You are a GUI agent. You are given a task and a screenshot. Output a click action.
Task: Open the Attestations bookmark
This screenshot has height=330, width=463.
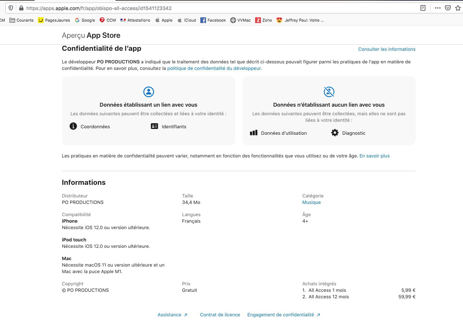(135, 20)
